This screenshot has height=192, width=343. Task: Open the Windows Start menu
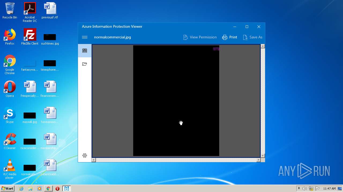point(8,189)
